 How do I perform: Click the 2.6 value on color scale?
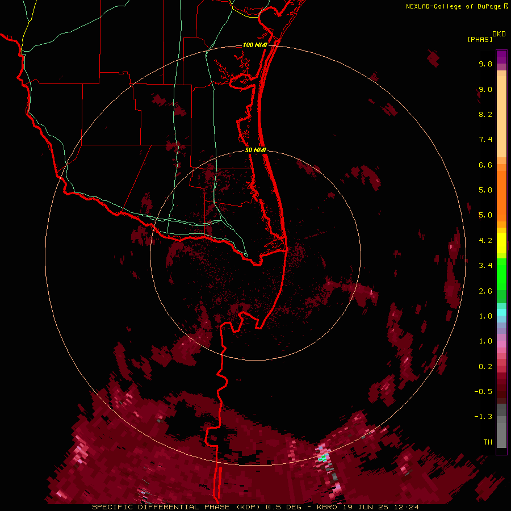485,291
